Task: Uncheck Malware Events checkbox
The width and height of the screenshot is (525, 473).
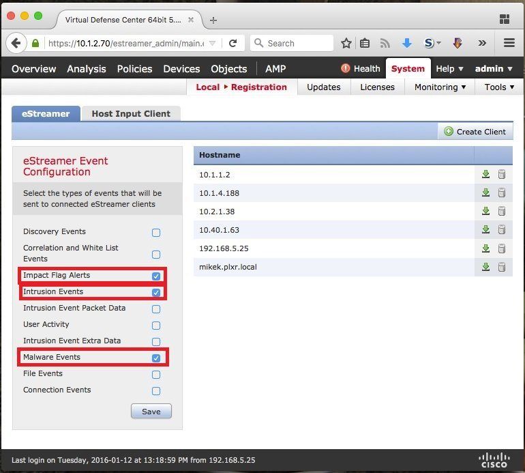Action: 156,358
